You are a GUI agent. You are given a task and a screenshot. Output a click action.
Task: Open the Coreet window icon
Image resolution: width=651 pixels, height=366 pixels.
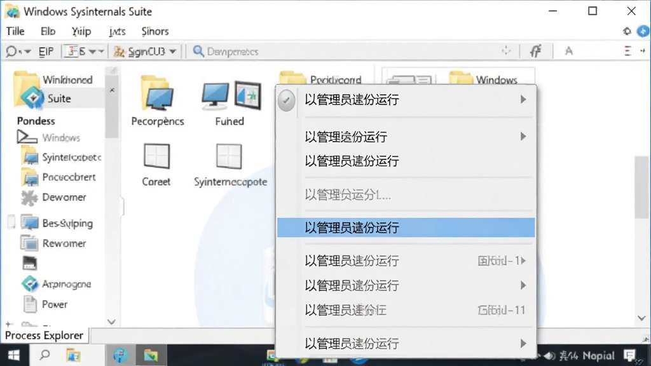click(x=156, y=156)
